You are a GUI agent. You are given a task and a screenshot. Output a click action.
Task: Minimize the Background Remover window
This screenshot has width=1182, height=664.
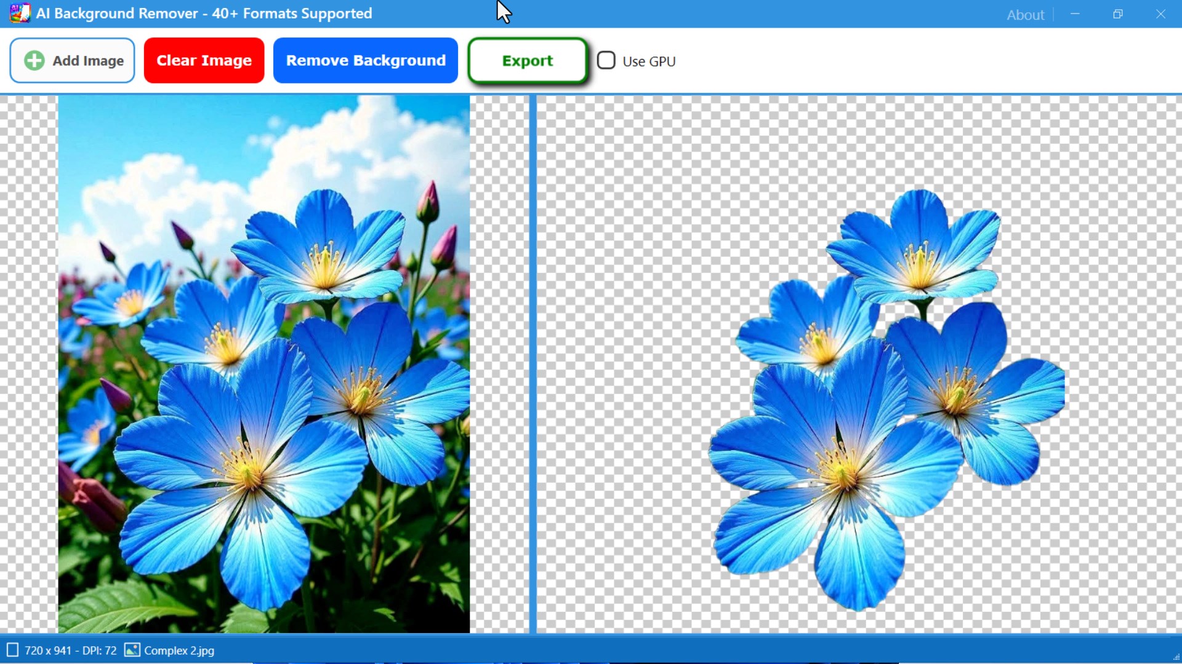pyautogui.click(x=1075, y=14)
